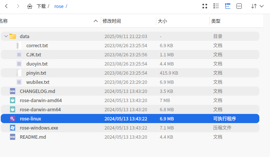Expand the sort options chevron
This screenshot has width=270, height=157.
pos(262,6)
